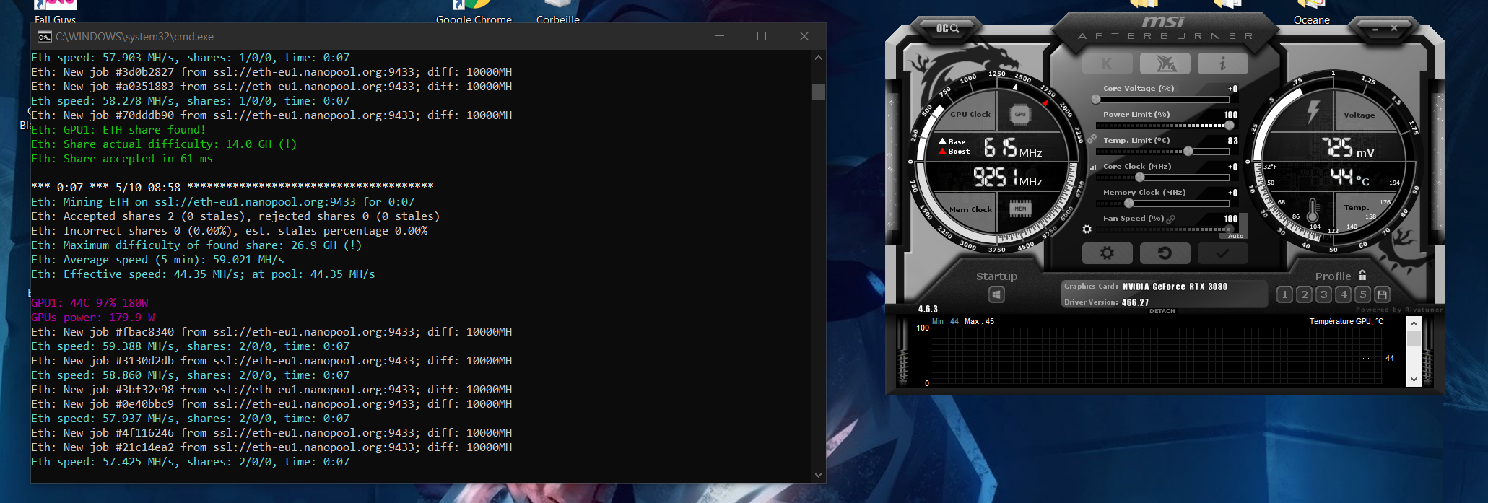Viewport: 1488px width, 503px height.
Task: Click NVIDIA GeForce RTX 3080 card name
Action: click(x=1175, y=287)
